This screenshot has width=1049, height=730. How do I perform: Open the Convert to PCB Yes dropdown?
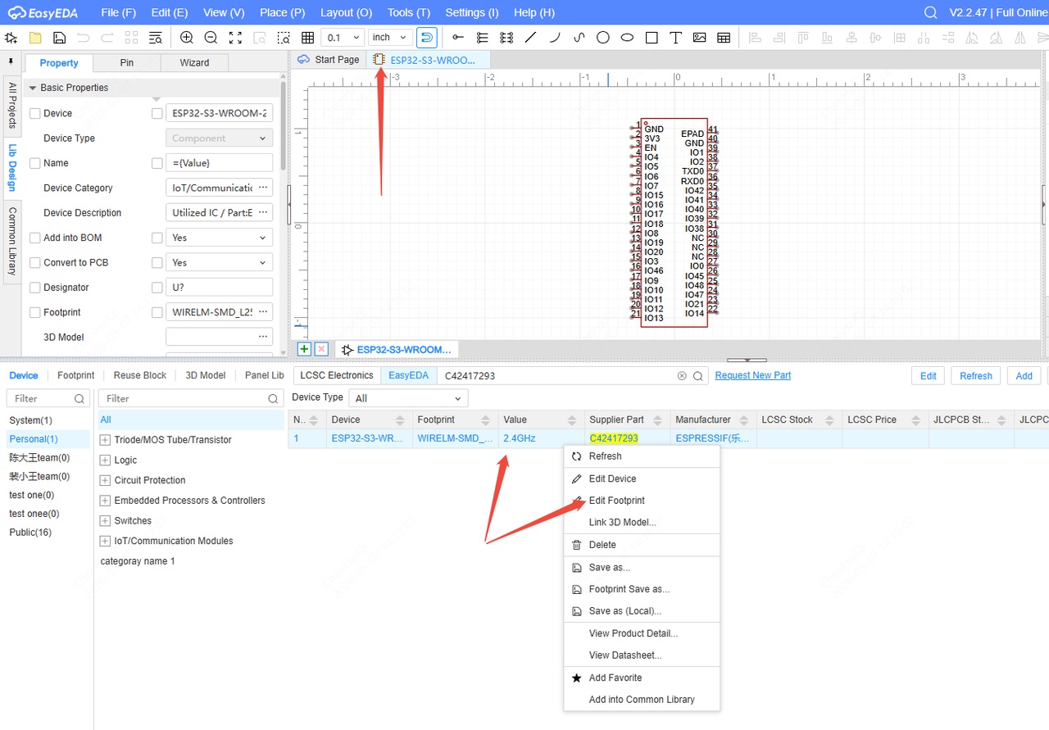219,263
